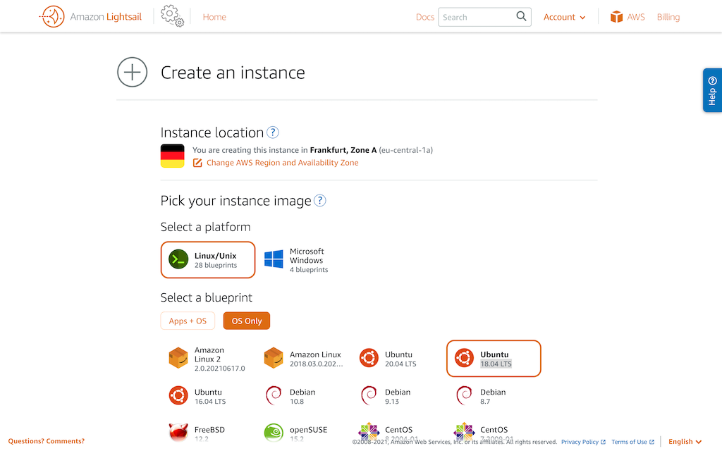
Task: Switch blueprint filter to Apps + OS
Action: [188, 321]
